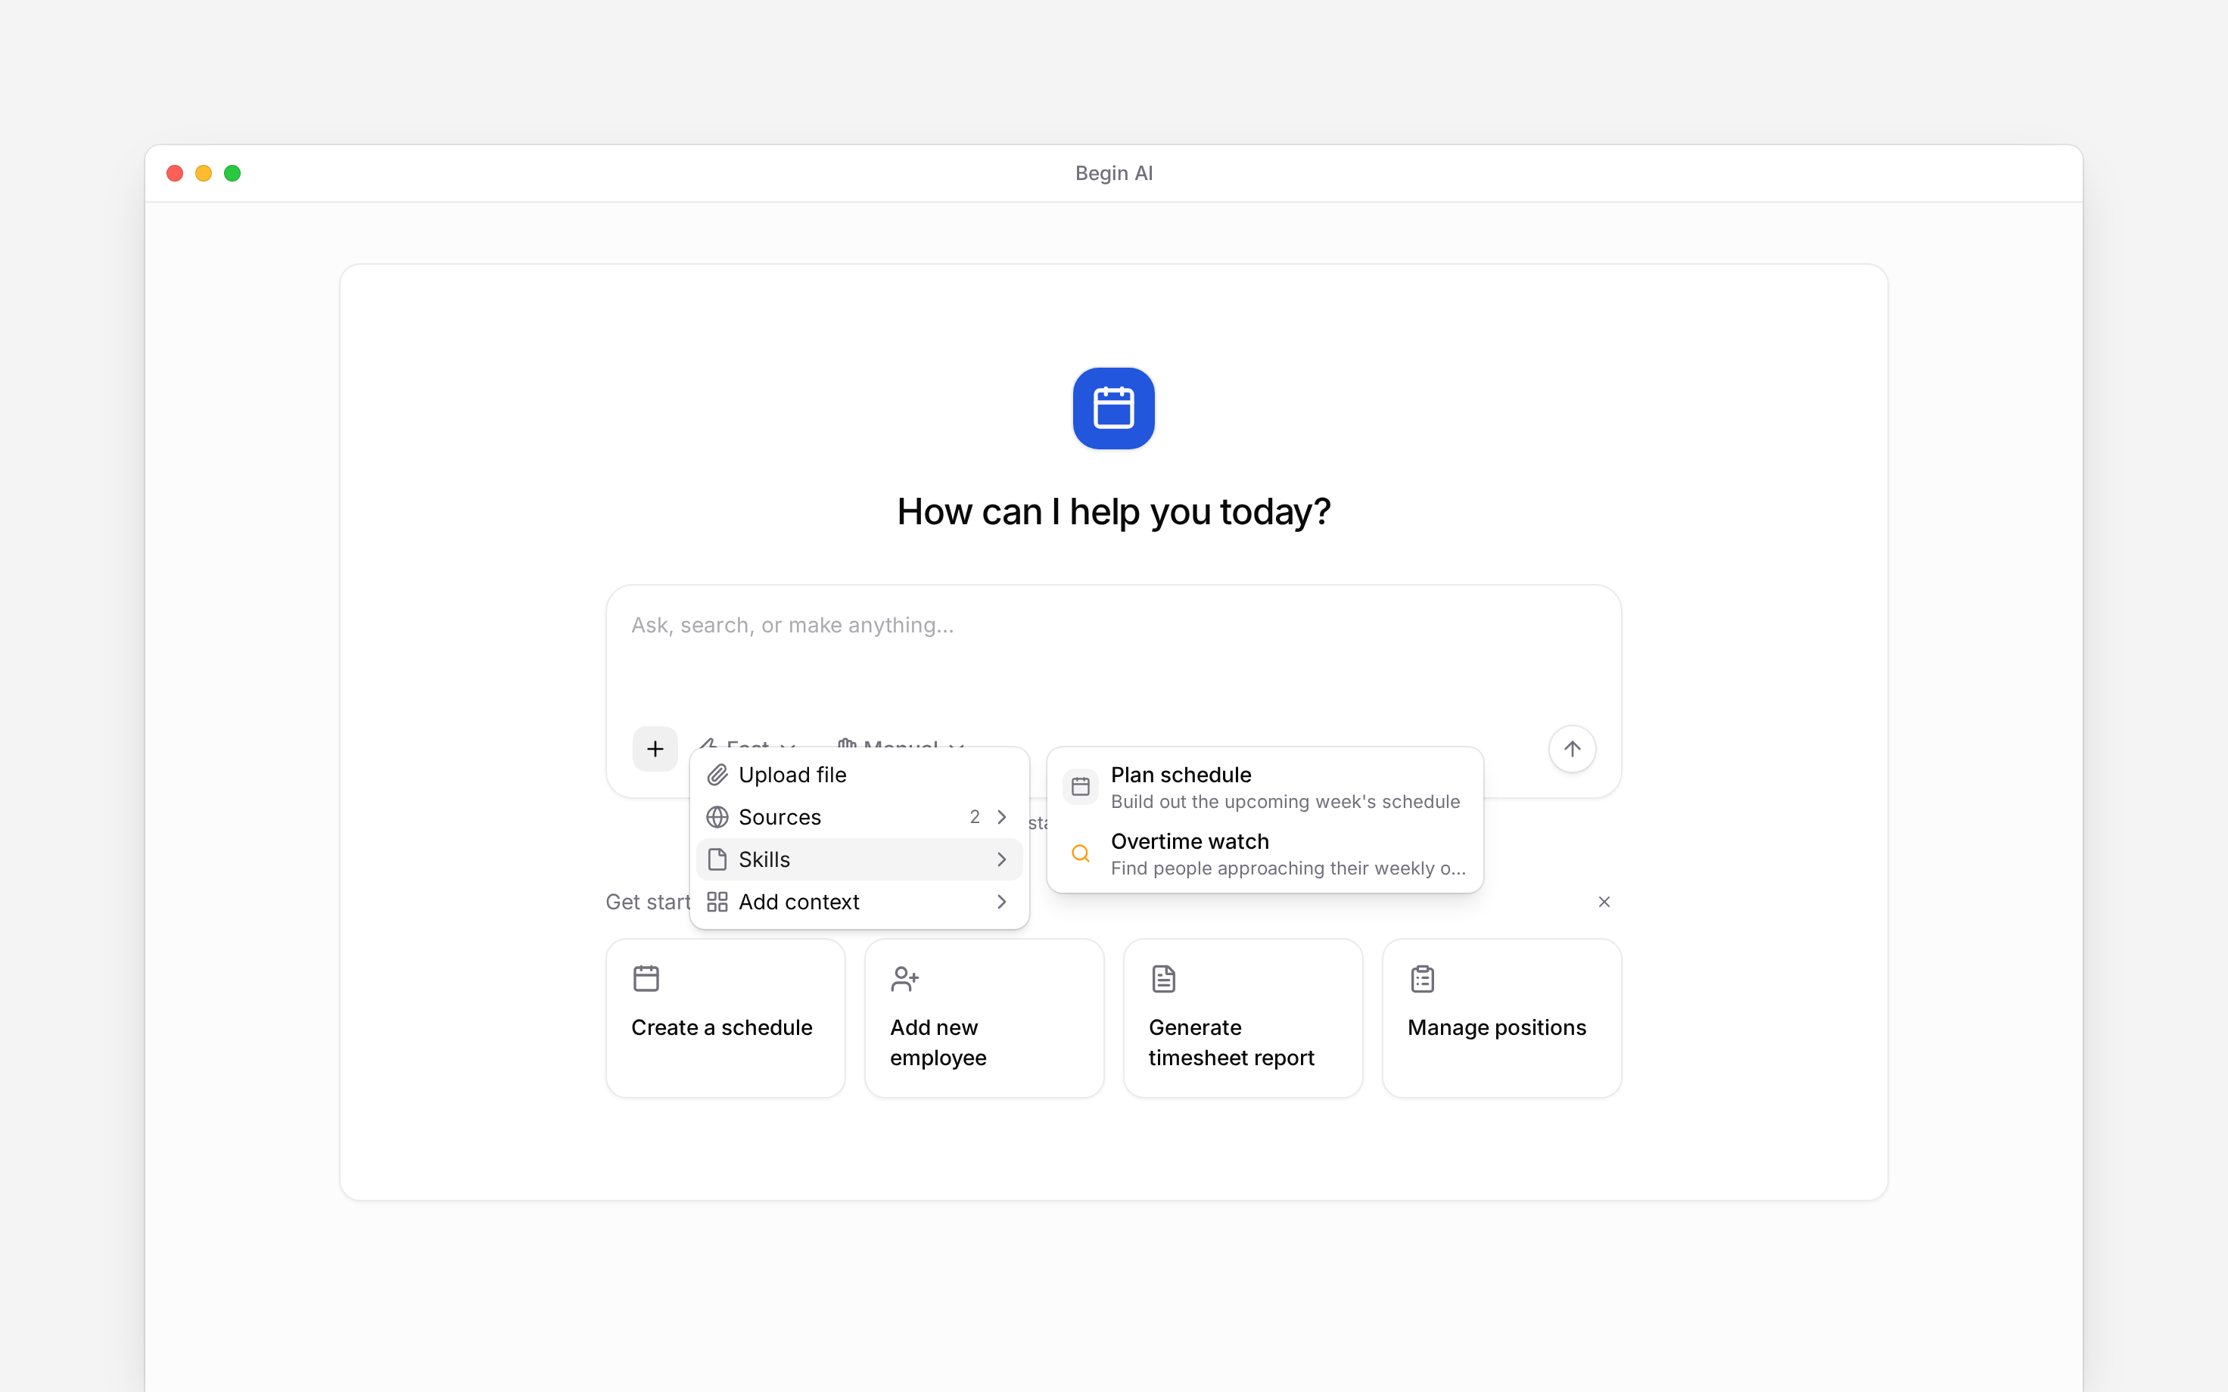Expand the chevron next to Skills

(x=1002, y=860)
